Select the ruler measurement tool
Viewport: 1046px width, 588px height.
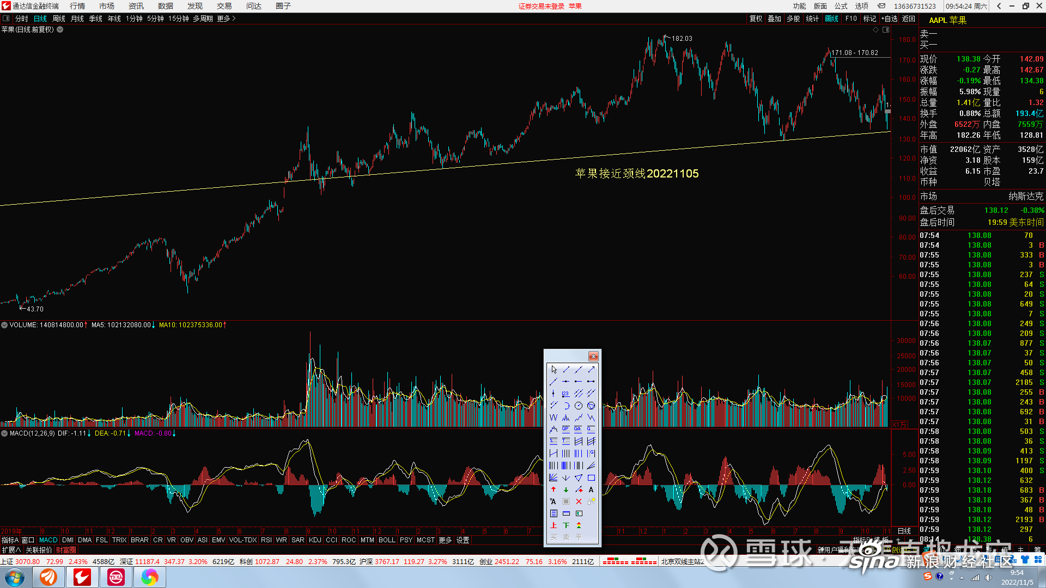[x=566, y=513]
